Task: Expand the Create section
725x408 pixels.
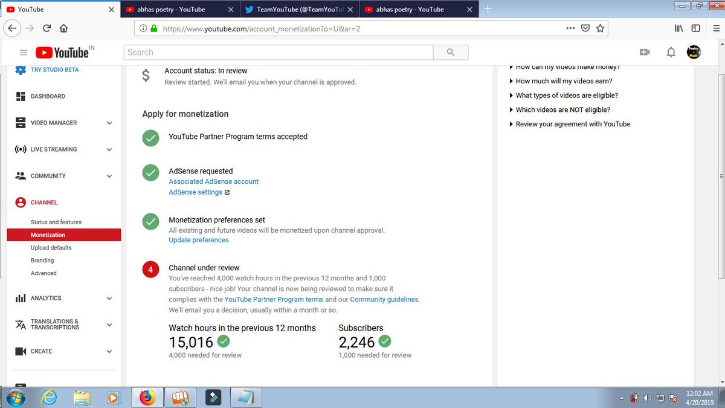Action: pos(109,351)
